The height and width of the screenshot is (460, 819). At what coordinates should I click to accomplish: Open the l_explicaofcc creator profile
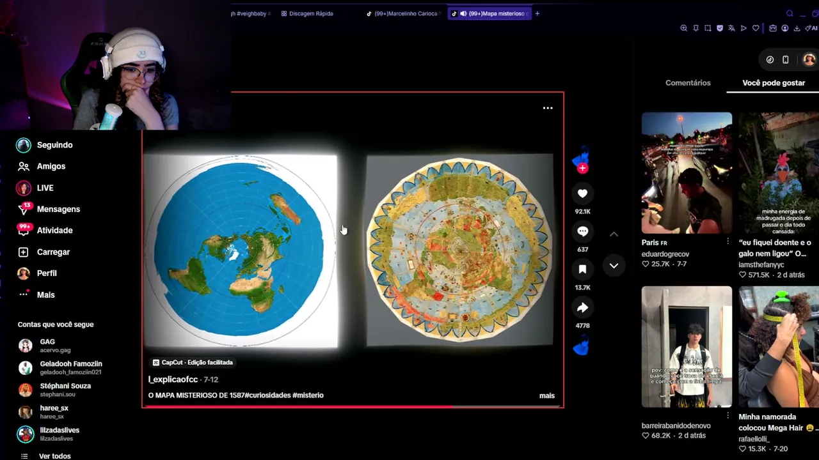tap(173, 379)
